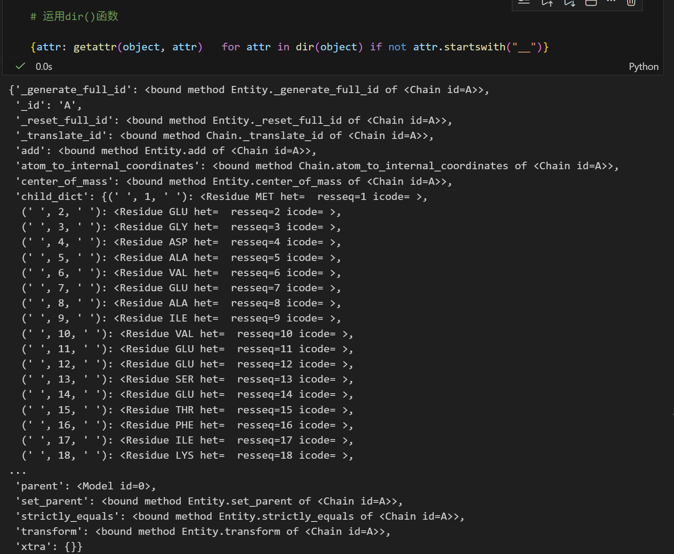Click the Residue ALA resseq=8 line
Screen dimensions: 674x554
(x=181, y=303)
